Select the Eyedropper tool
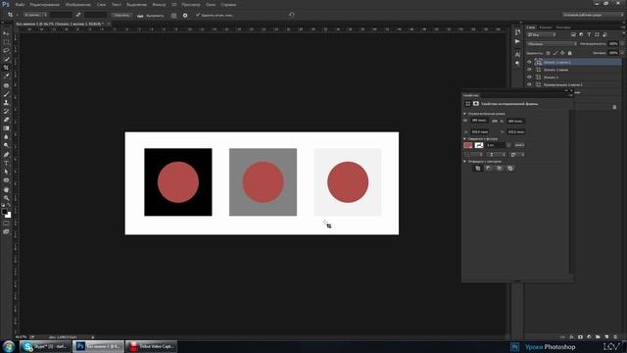 (6, 76)
